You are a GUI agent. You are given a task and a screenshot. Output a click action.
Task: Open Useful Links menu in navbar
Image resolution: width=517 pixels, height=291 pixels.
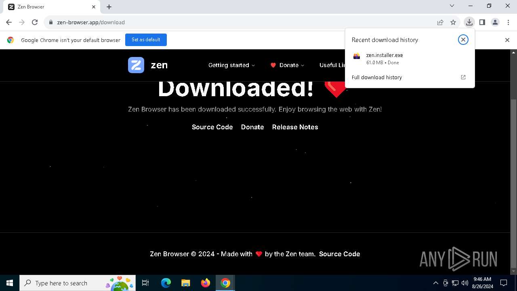332,65
